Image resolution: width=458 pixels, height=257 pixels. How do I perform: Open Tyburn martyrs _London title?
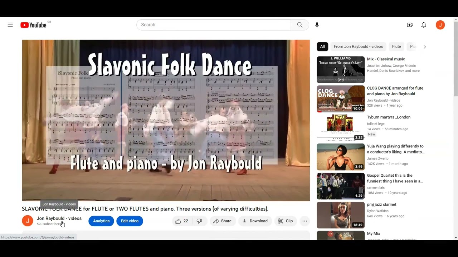click(389, 117)
